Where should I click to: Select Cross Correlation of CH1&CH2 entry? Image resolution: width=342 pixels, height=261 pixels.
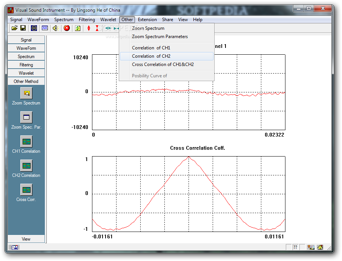click(167, 64)
